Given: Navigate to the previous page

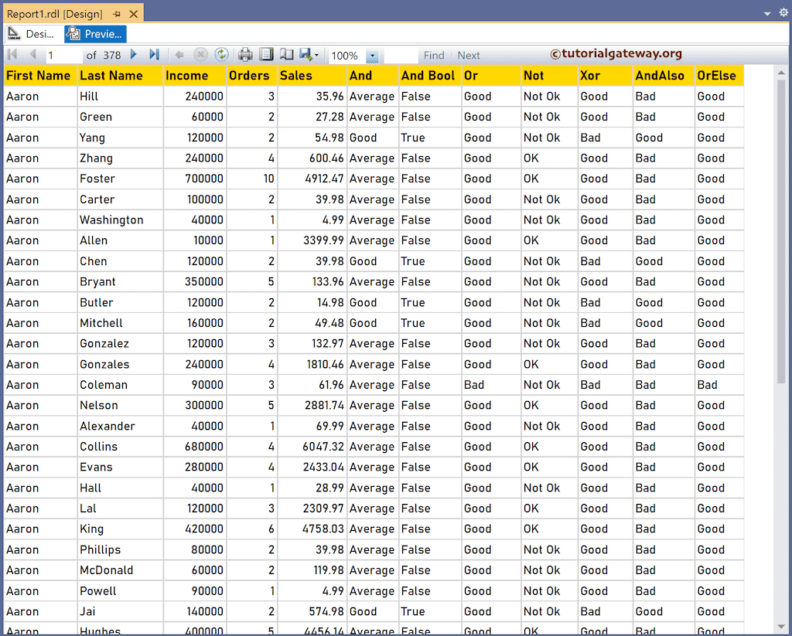Looking at the screenshot, I should pos(32,55).
